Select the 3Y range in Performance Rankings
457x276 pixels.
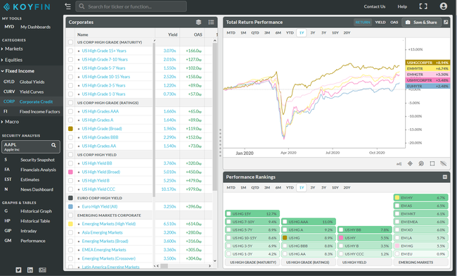coord(313,187)
